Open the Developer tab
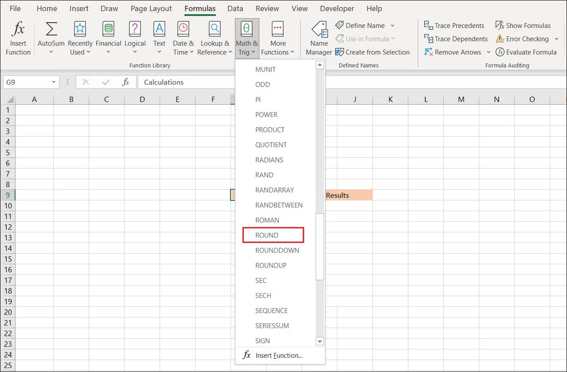Screen dimensions: 567x372 tap(336, 8)
